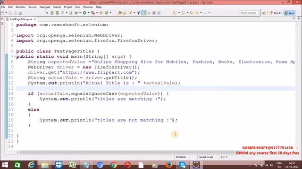Open the New Java Class dropdown arrow

(x=110, y=13)
